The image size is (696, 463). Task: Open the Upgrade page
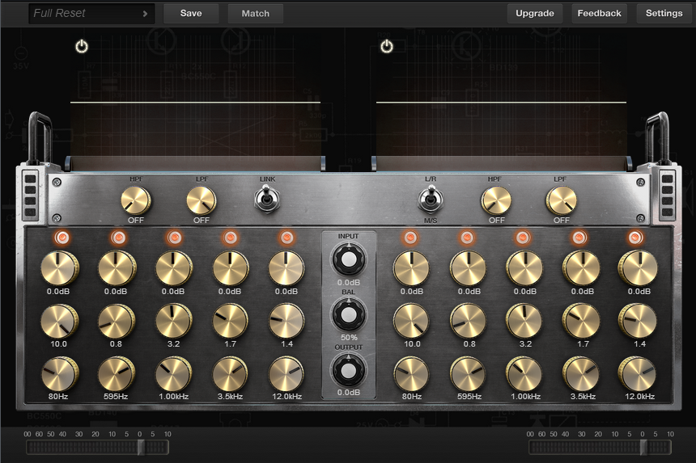535,13
